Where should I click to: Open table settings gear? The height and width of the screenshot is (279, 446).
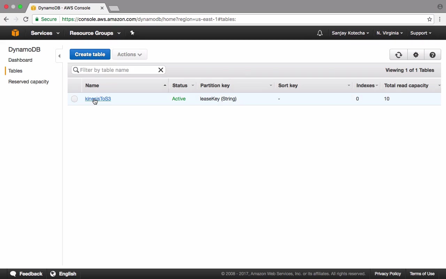tap(416, 55)
